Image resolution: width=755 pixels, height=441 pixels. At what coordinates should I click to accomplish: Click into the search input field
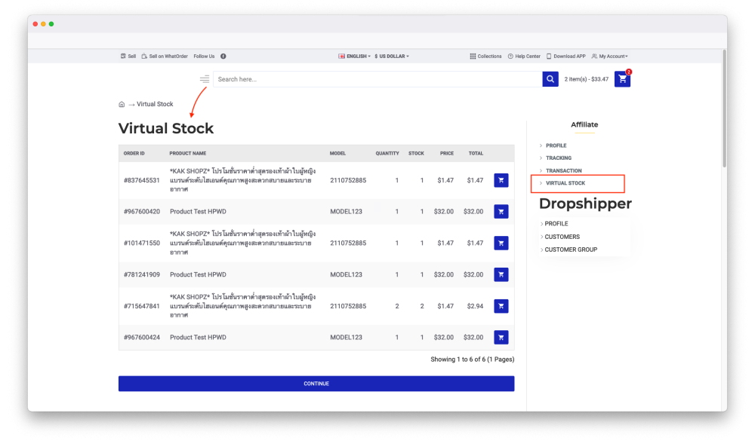(x=377, y=79)
